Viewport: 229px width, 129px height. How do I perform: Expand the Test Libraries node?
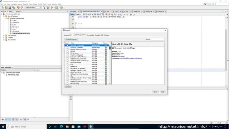point(4,40)
